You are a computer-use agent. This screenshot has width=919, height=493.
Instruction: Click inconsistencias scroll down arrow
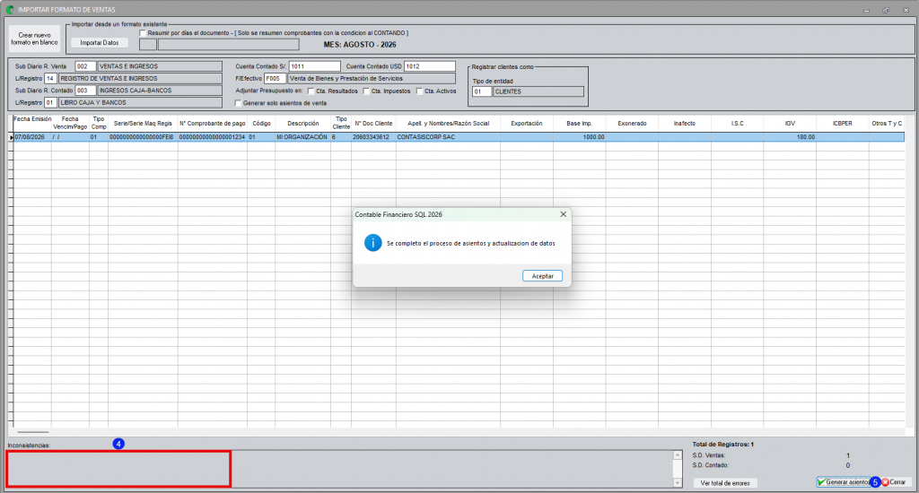click(678, 483)
